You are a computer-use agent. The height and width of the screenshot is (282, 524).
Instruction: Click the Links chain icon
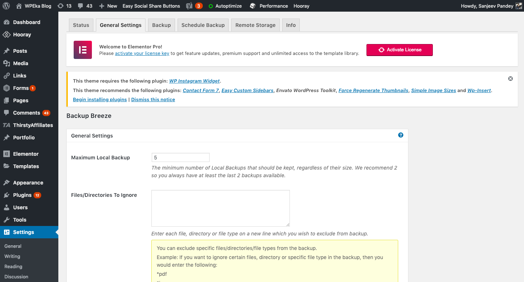click(7, 76)
